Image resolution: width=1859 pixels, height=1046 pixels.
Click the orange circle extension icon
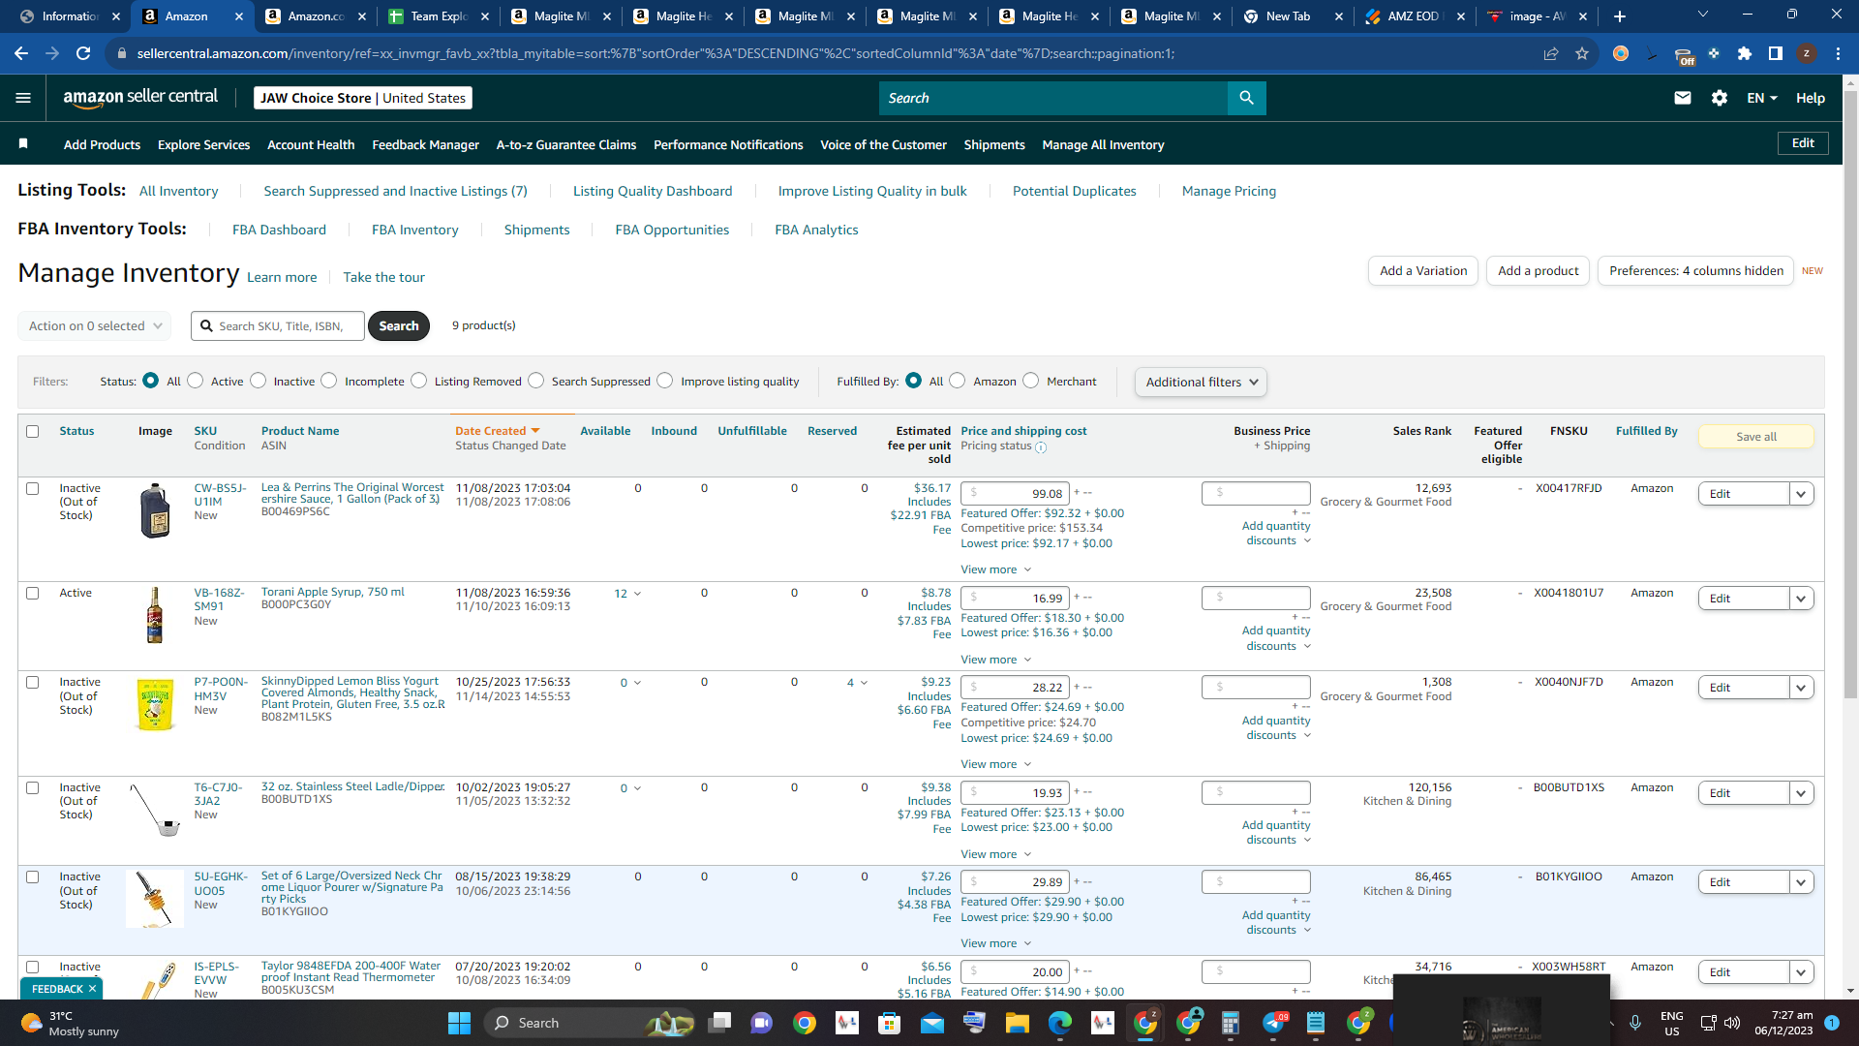1621,53
